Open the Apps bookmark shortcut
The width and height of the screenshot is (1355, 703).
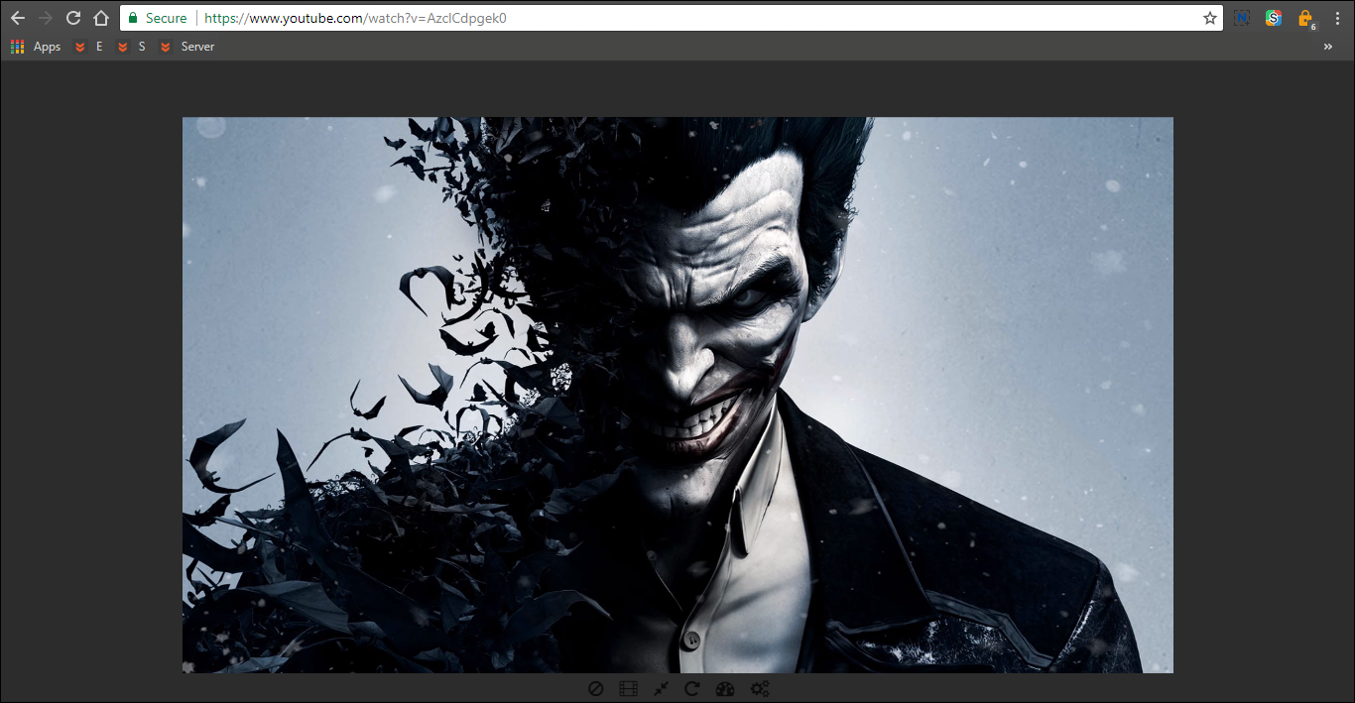pyautogui.click(x=36, y=47)
